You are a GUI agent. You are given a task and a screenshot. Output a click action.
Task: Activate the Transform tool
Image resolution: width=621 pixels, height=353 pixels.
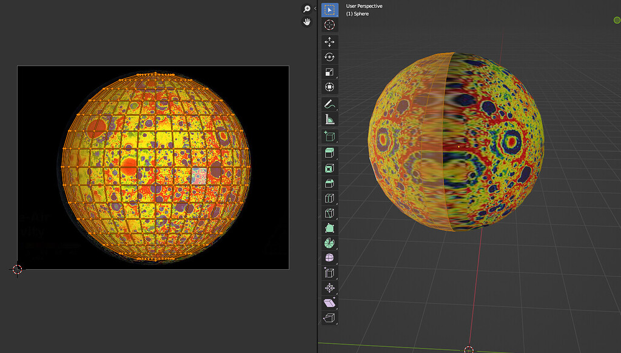[329, 87]
